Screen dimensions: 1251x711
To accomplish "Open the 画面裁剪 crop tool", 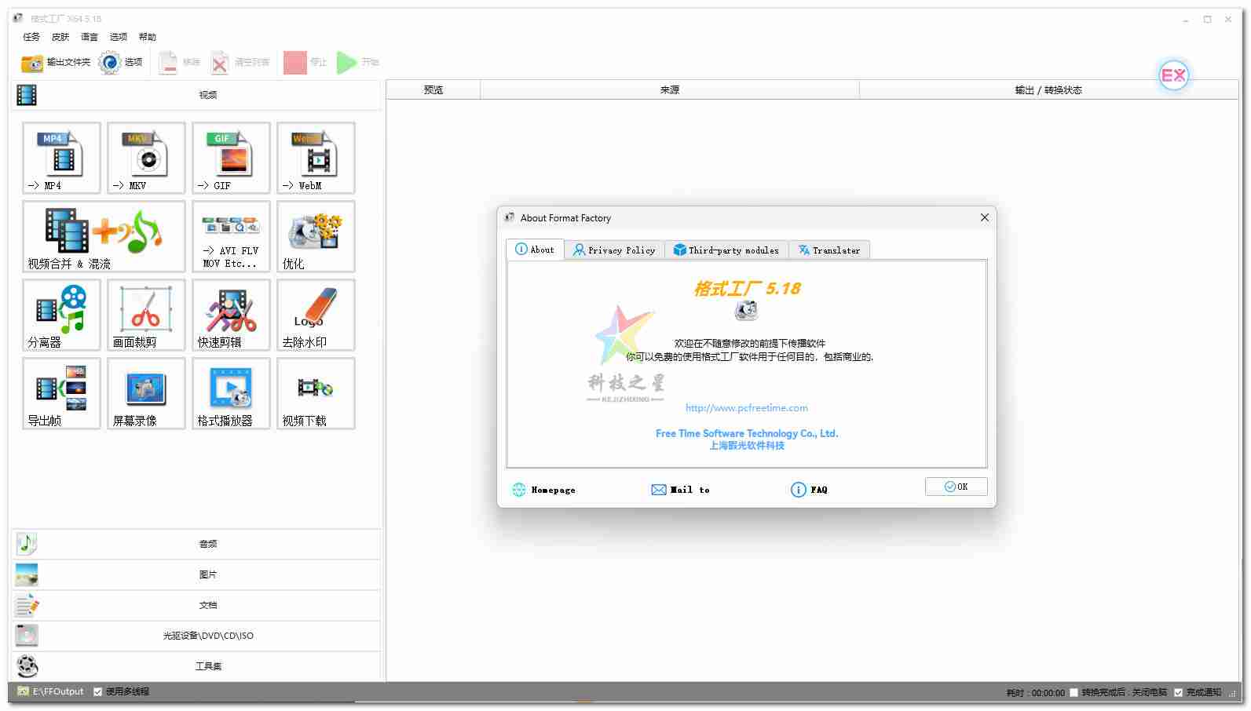I will click(x=146, y=315).
